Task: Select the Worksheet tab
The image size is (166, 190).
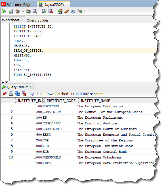Action: (11, 20)
